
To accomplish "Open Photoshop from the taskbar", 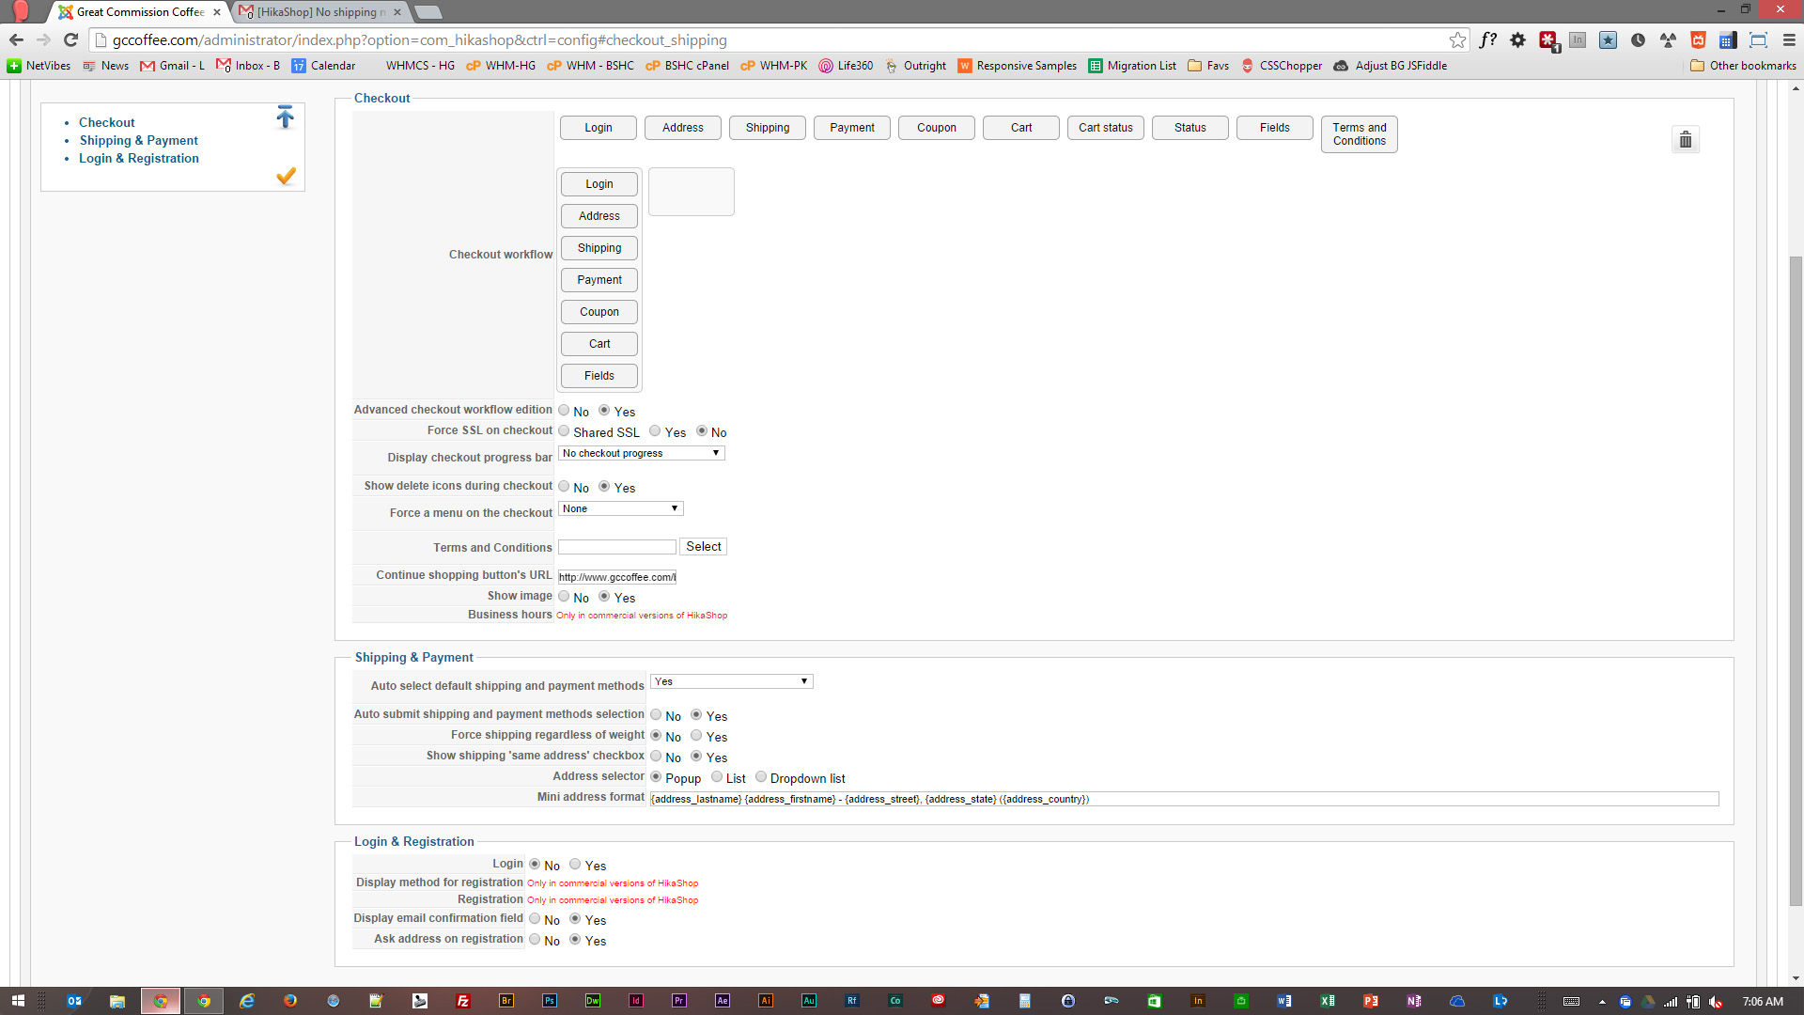I will point(550,1001).
